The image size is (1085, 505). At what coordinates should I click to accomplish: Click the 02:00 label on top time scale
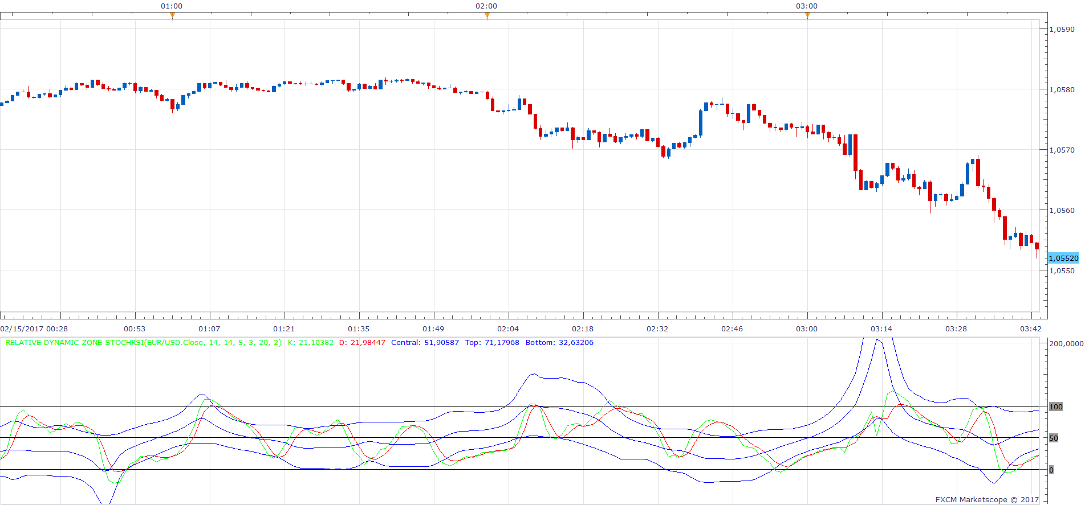tap(486, 6)
